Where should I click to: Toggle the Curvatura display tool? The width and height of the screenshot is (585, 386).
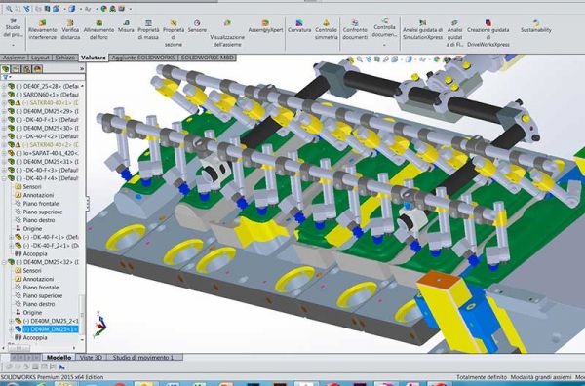[299, 26]
